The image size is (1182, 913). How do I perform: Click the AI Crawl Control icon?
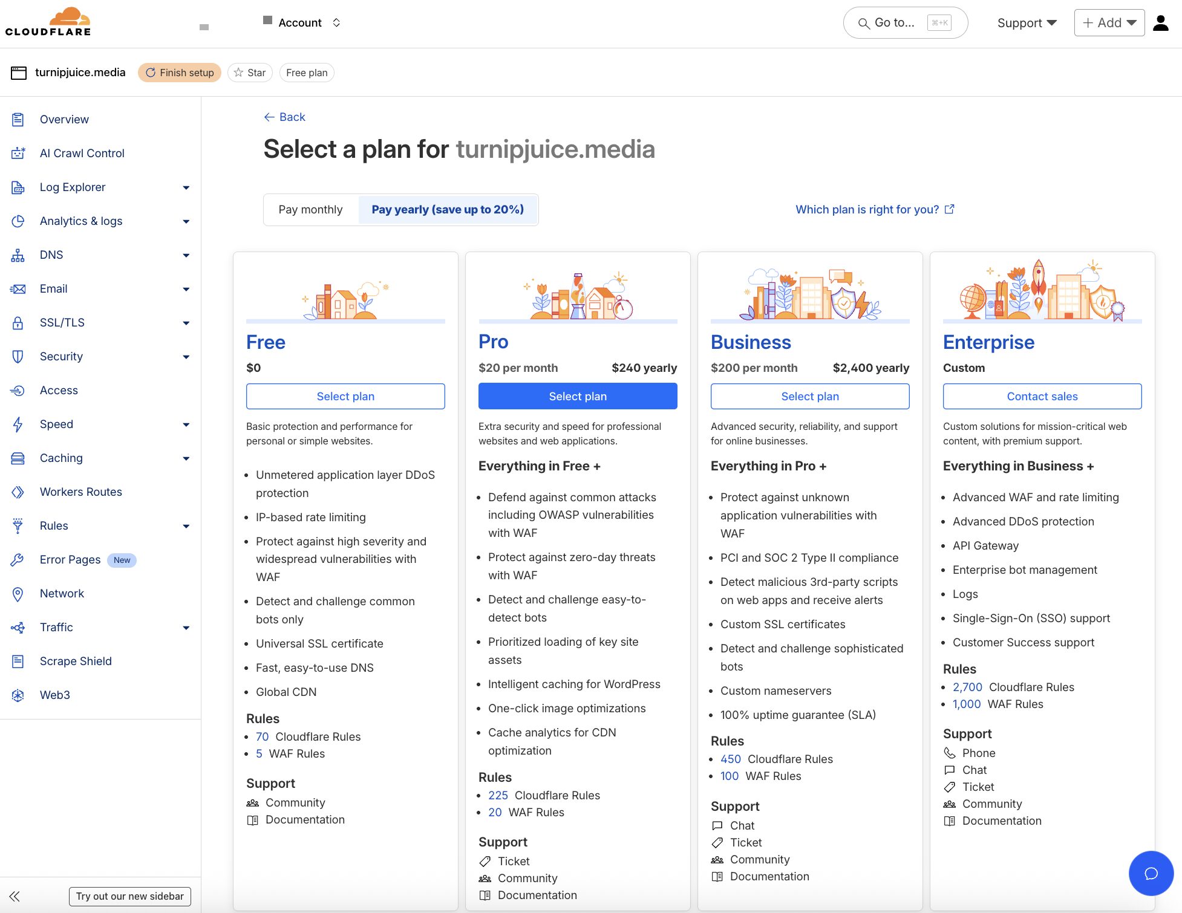(x=18, y=153)
